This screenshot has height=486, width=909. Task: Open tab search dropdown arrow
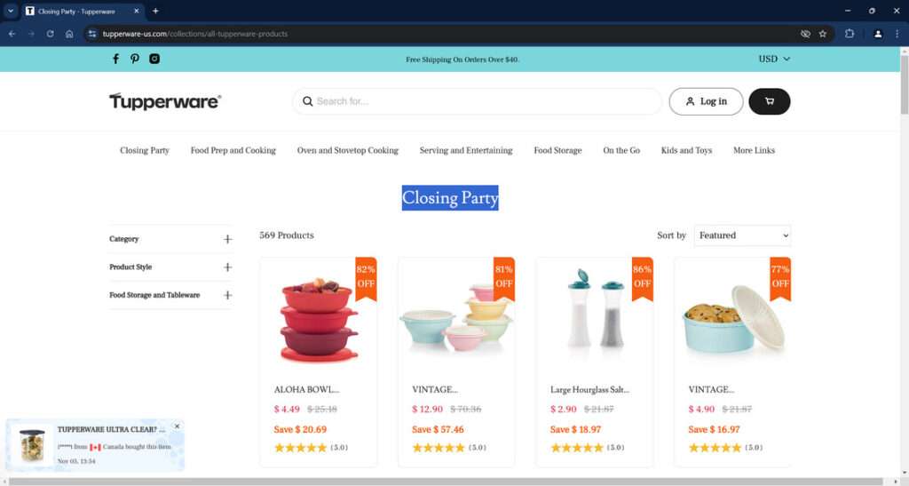11,11
